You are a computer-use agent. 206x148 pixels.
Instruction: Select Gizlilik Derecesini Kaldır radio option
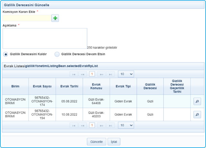coord(5,54)
